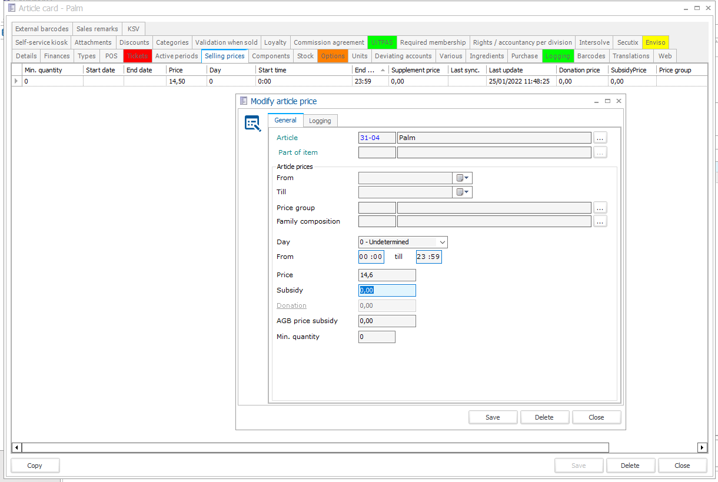Screen dimensions: 718x482
Task: Select the red Tickets tab
Action: (x=137, y=56)
